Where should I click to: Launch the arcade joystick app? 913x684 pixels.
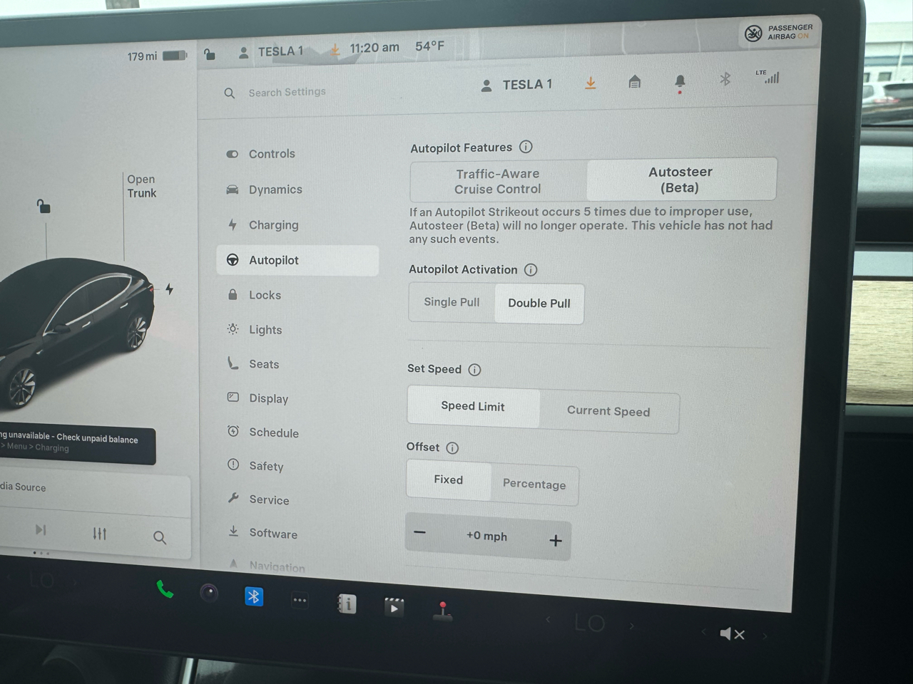[443, 611]
